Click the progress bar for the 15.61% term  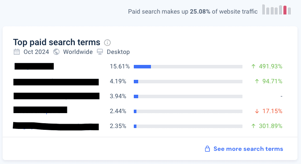188,67
